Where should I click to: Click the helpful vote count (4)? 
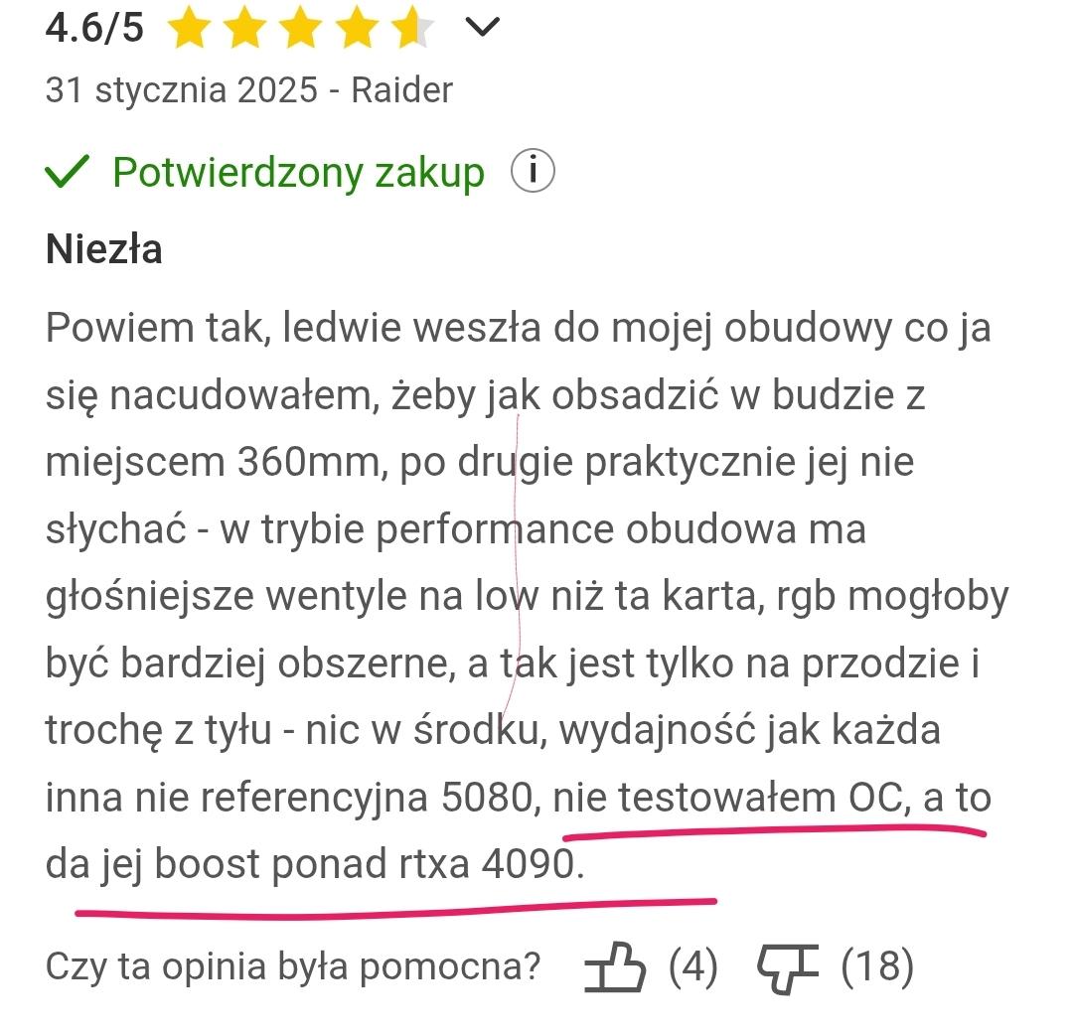(x=693, y=966)
